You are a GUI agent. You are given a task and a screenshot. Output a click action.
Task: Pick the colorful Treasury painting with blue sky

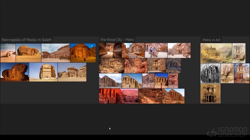242,73
